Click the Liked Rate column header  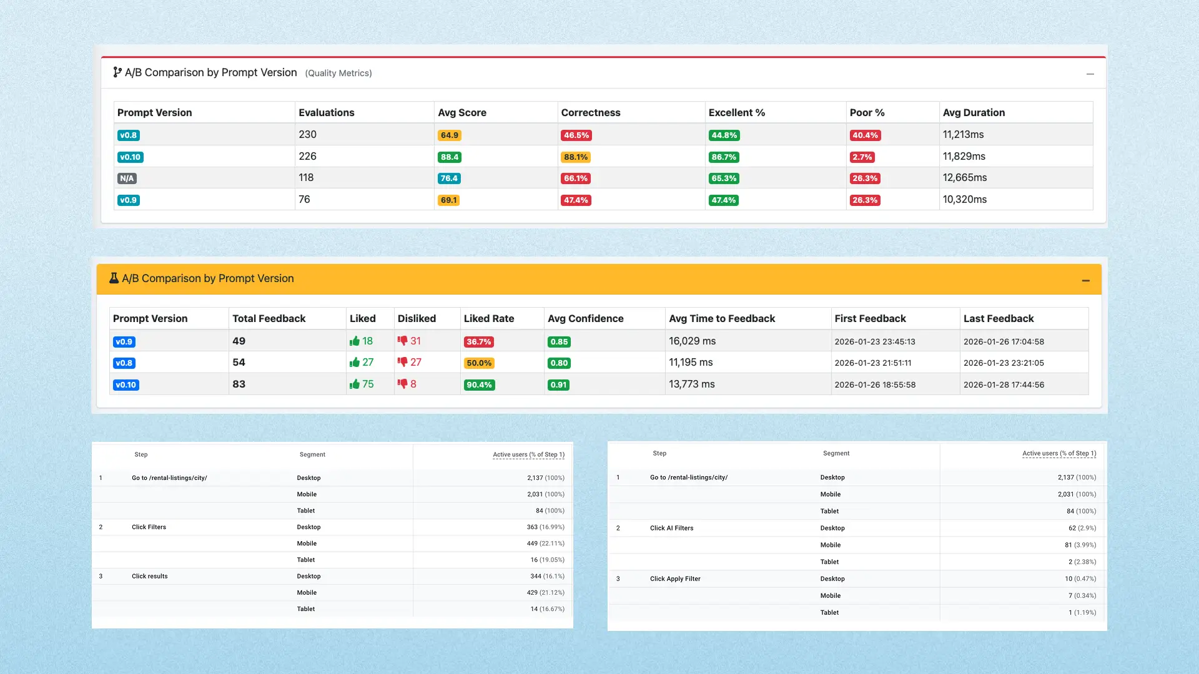488,319
